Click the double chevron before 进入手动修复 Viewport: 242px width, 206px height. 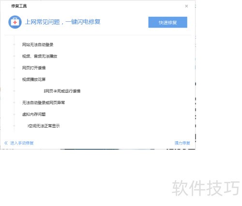pyautogui.click(x=6, y=143)
